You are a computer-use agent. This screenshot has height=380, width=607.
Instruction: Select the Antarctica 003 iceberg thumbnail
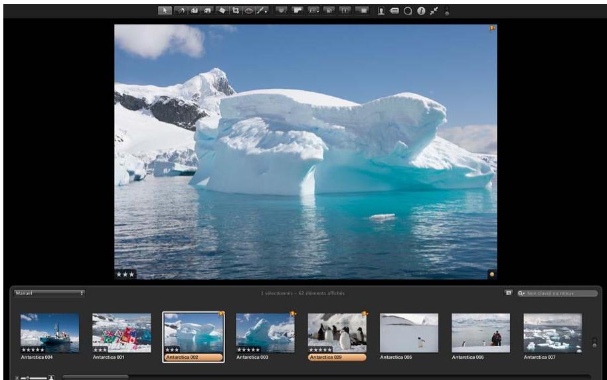pos(265,333)
